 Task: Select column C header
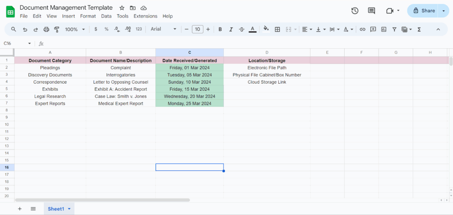click(189, 52)
